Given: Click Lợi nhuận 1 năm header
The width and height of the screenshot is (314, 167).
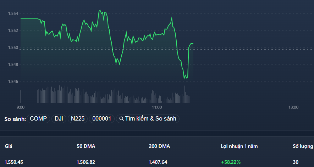Looking at the screenshot, I should (238, 146).
